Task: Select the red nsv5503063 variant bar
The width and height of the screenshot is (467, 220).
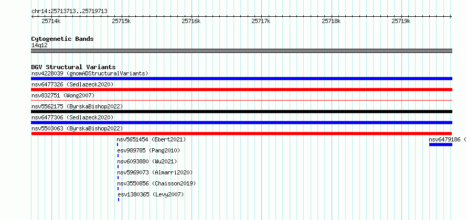Action: [x=241, y=134]
